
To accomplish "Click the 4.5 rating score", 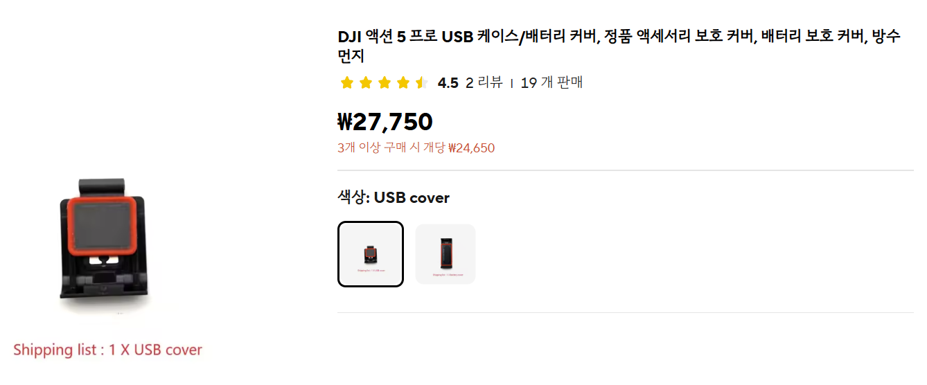I will coord(448,83).
